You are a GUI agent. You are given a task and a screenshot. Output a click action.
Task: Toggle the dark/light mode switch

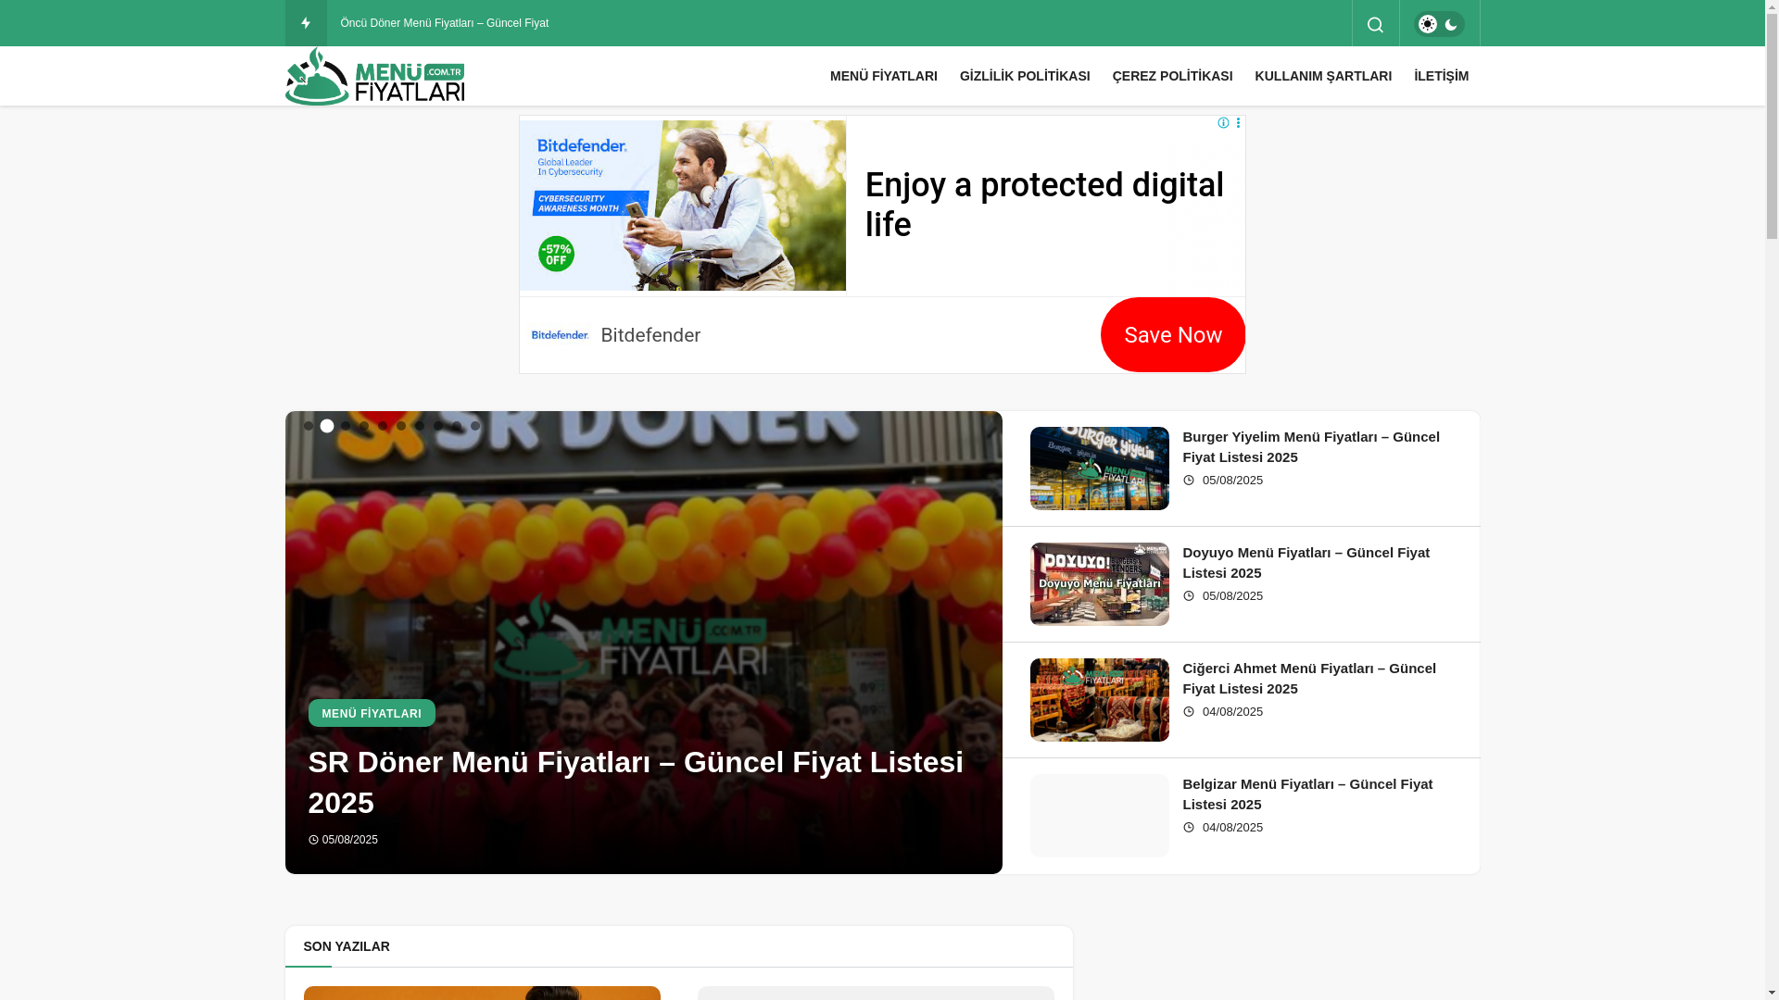coord(1439,24)
